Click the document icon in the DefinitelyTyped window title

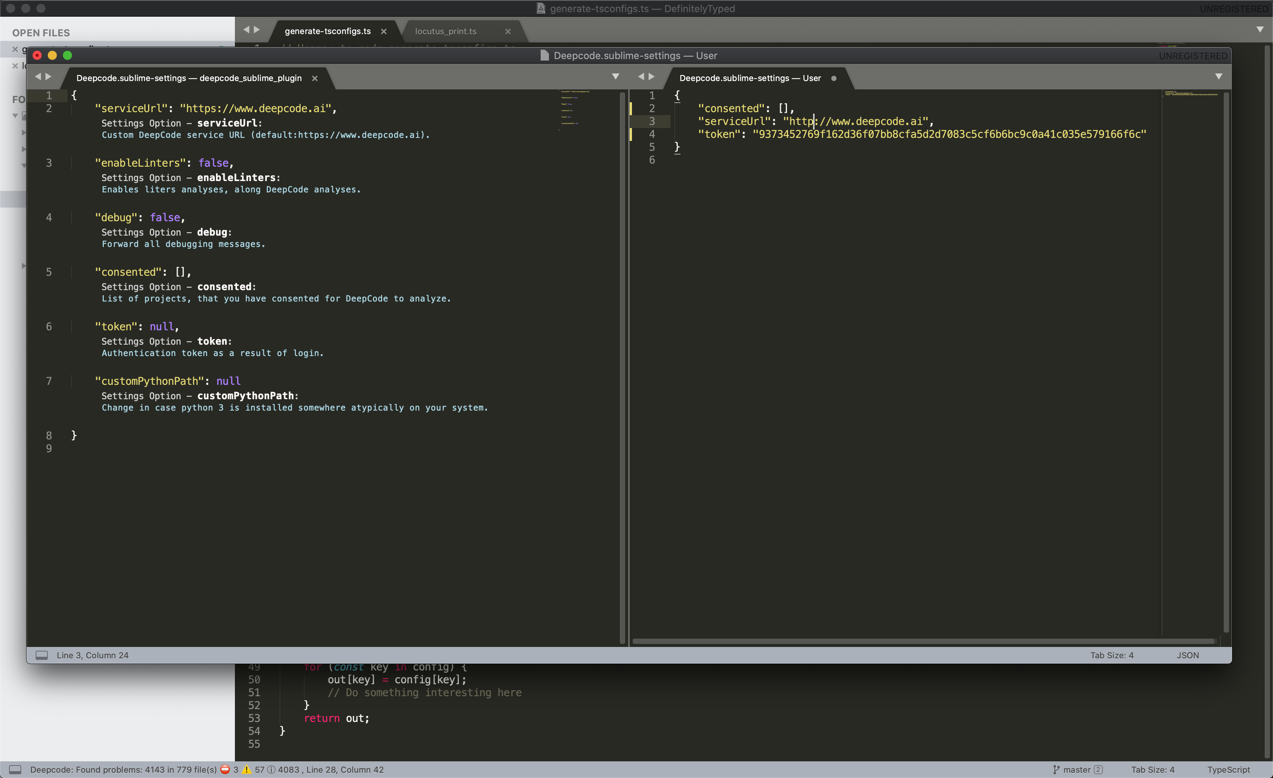(x=540, y=9)
